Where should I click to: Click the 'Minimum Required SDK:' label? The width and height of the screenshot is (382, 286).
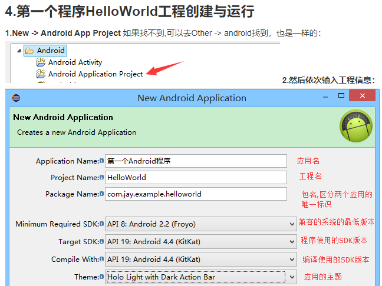pyautogui.click(x=57, y=224)
